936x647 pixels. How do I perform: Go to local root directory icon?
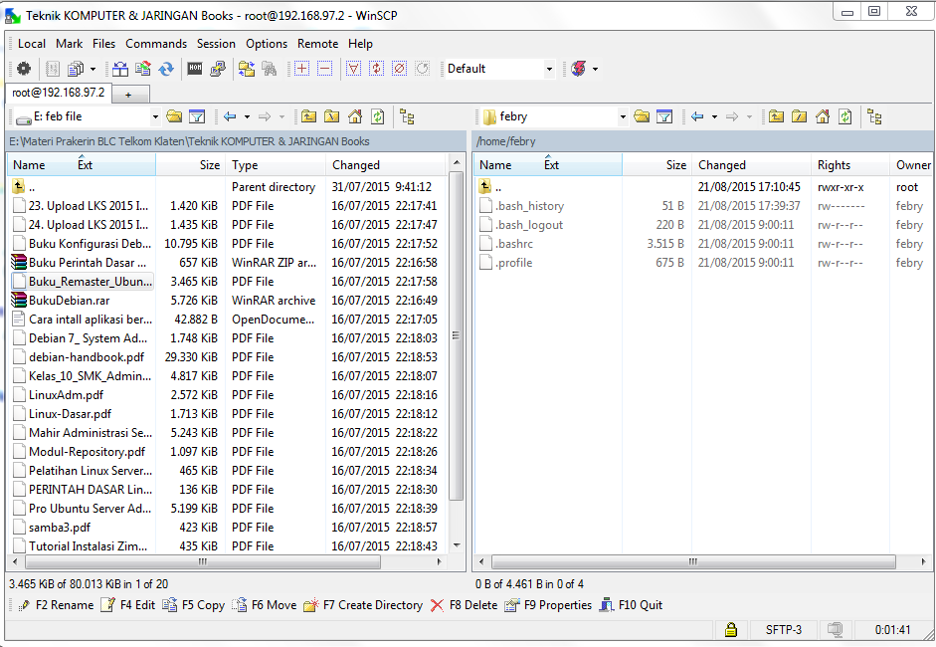click(x=331, y=116)
